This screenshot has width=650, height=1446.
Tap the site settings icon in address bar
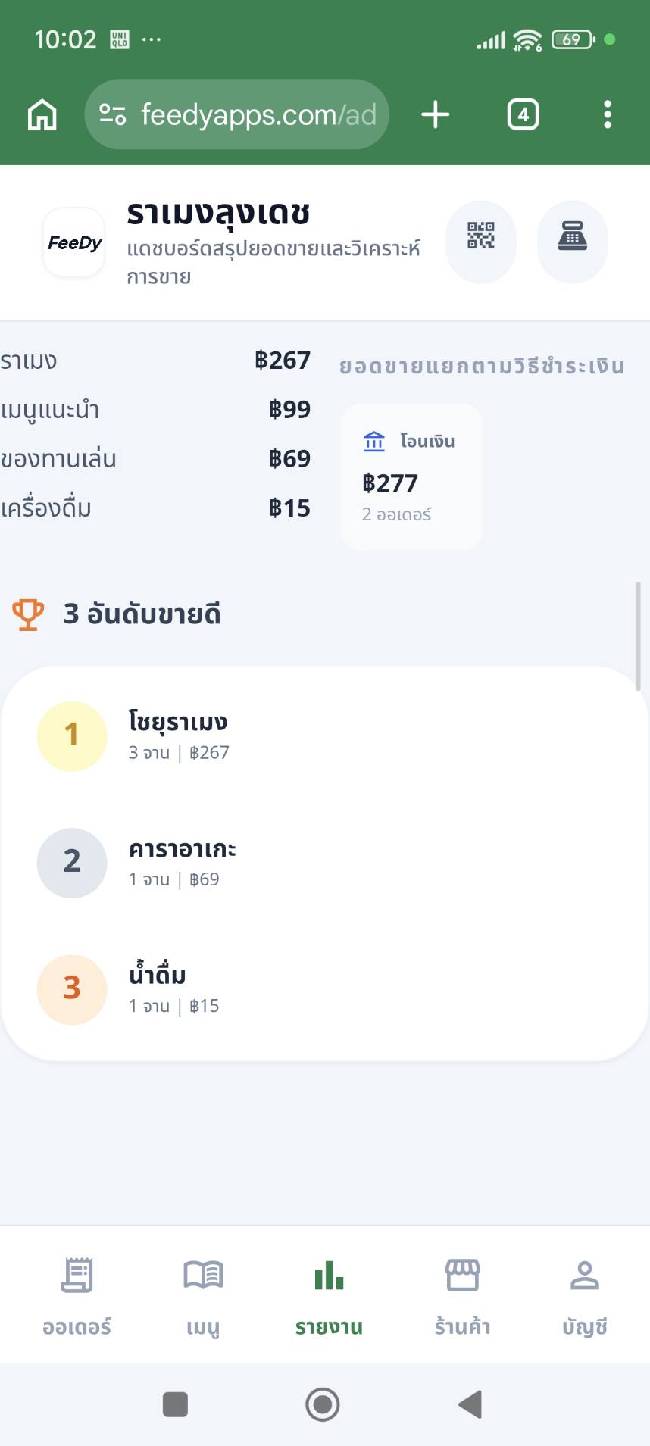113,115
